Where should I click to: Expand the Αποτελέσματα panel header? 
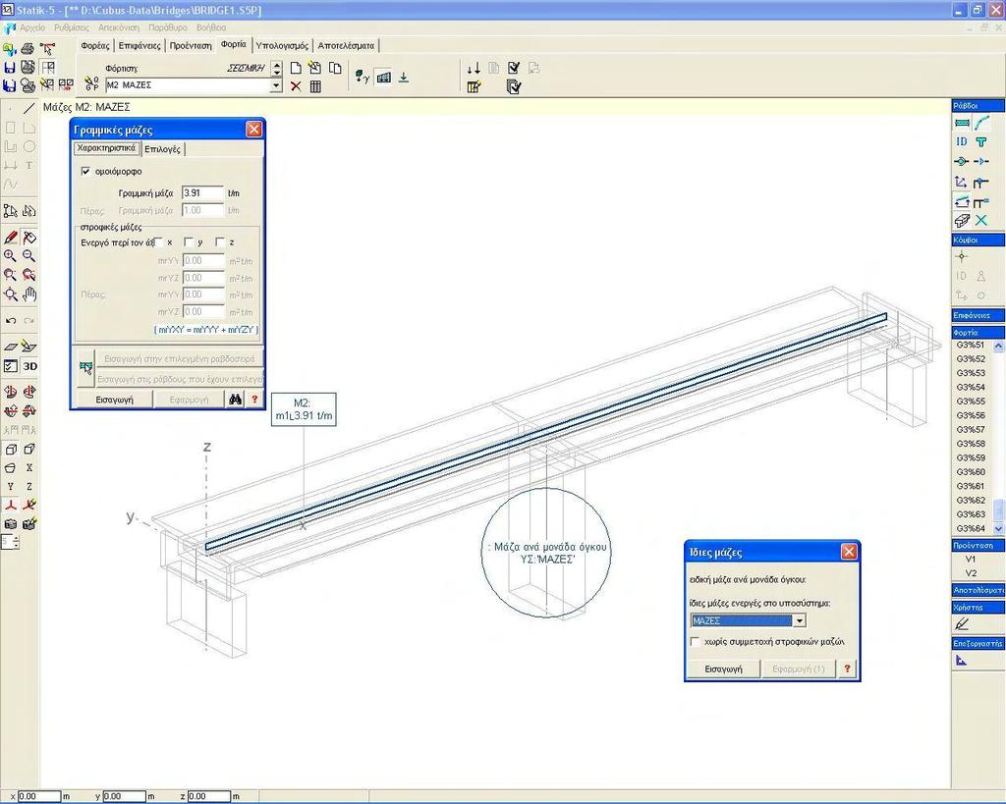[978, 590]
